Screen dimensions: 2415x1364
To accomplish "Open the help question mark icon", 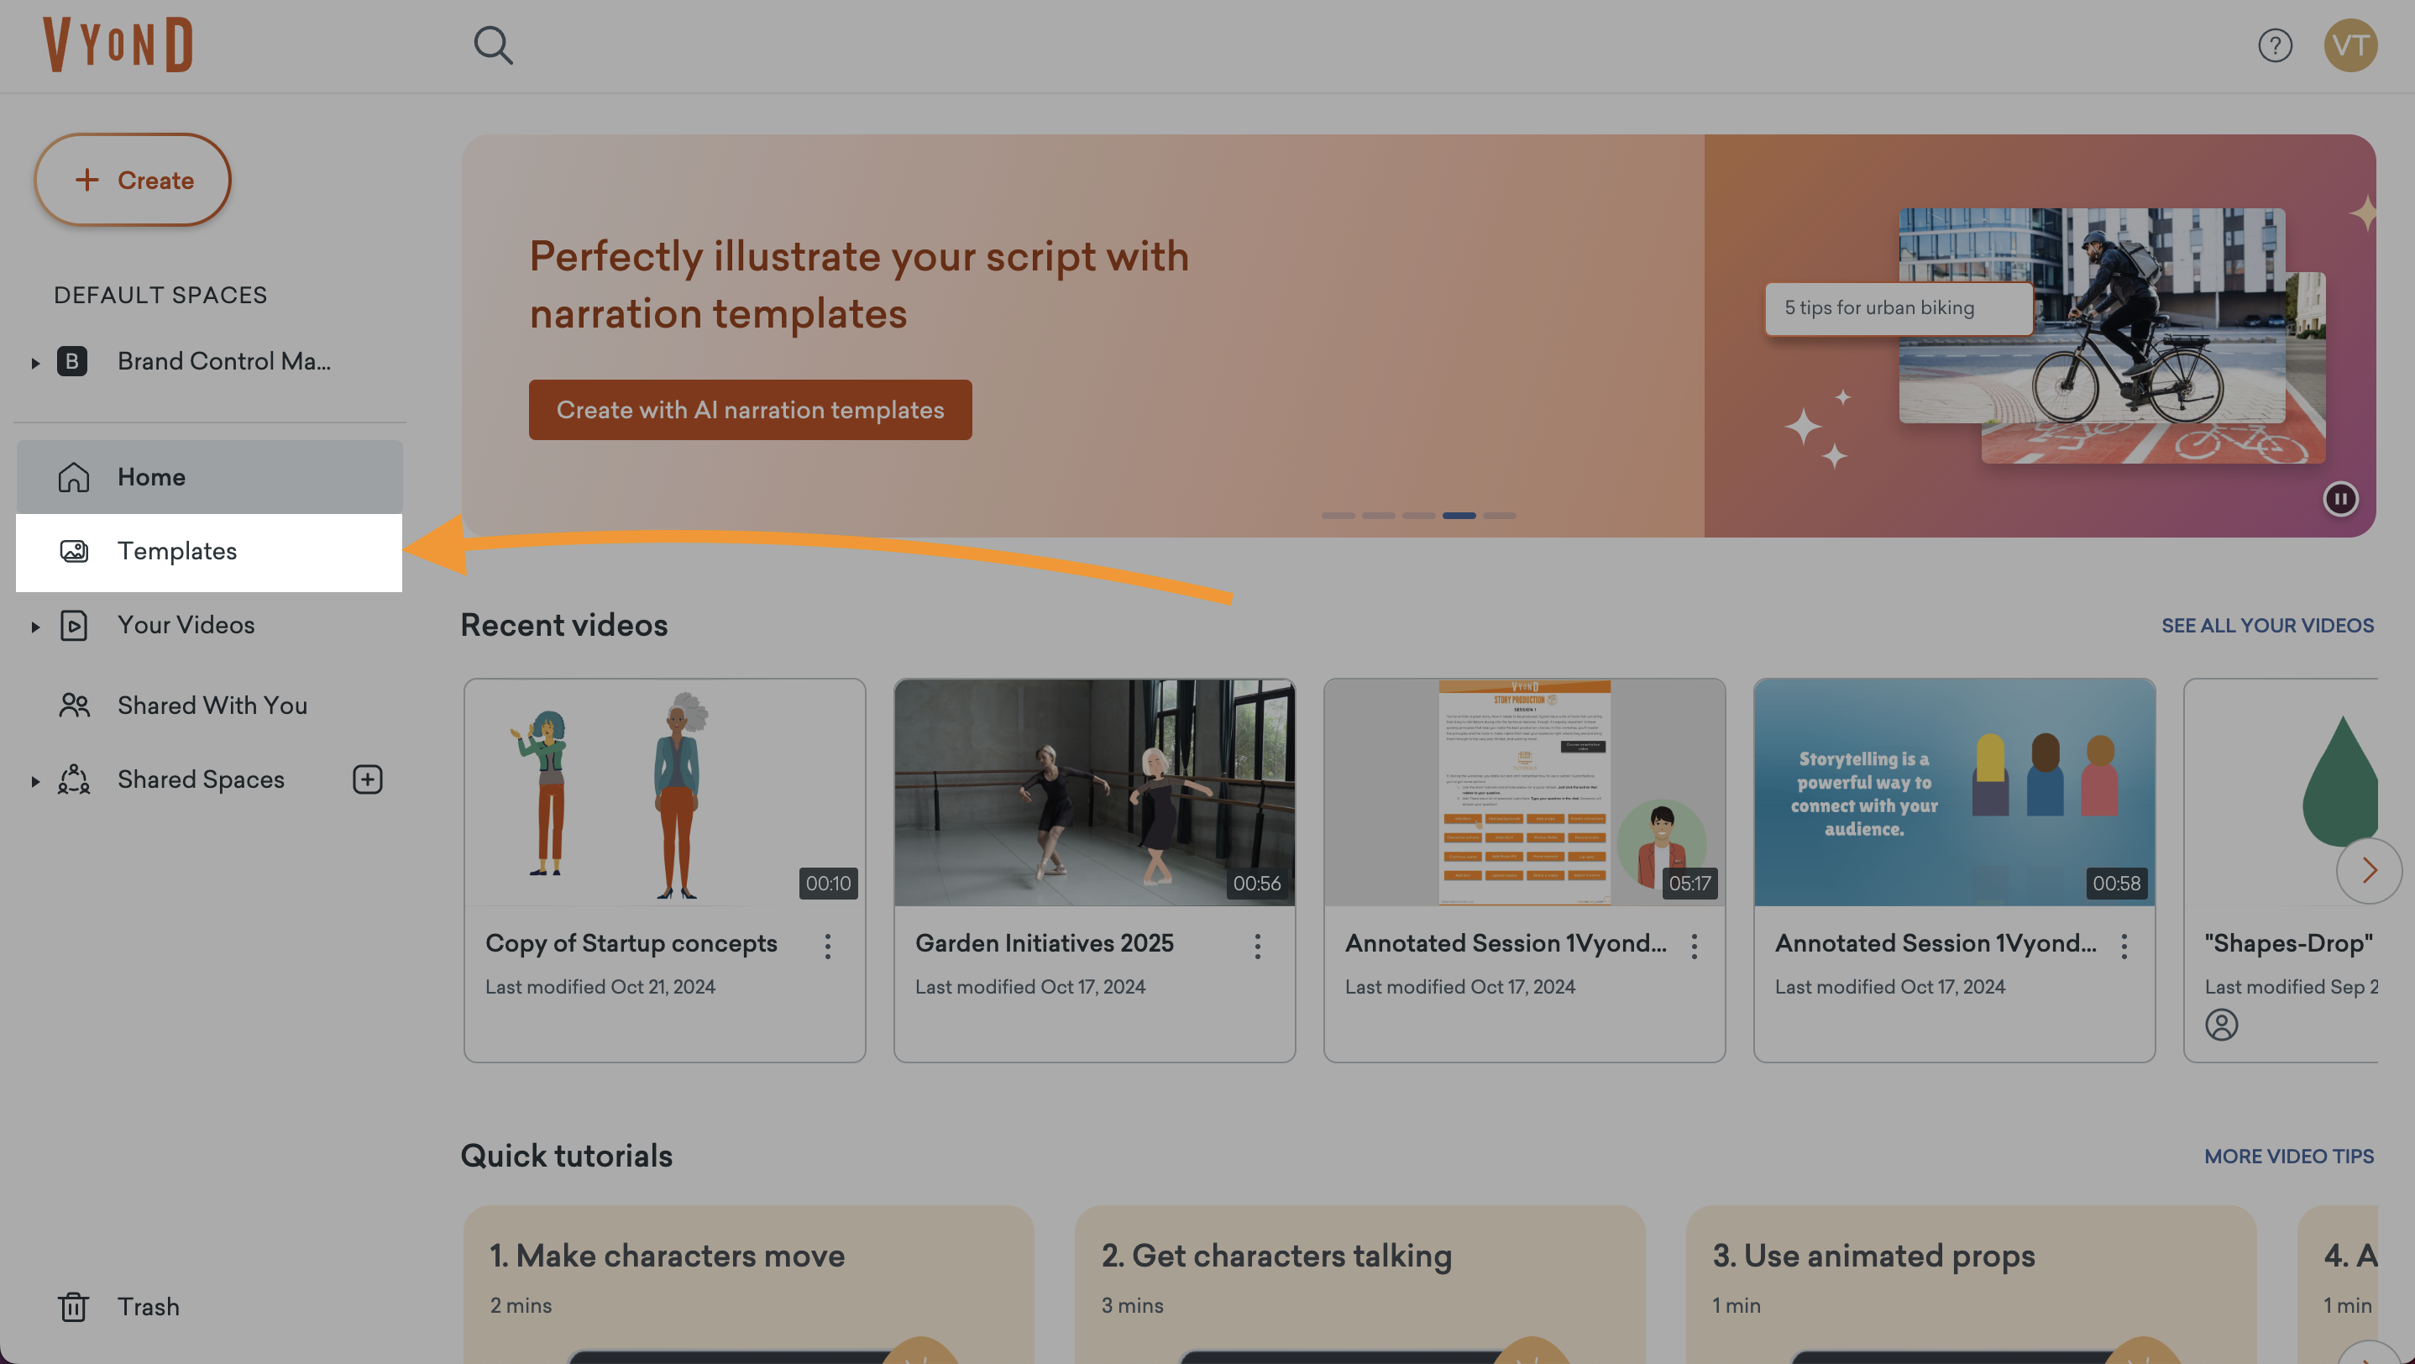I will (x=2275, y=45).
